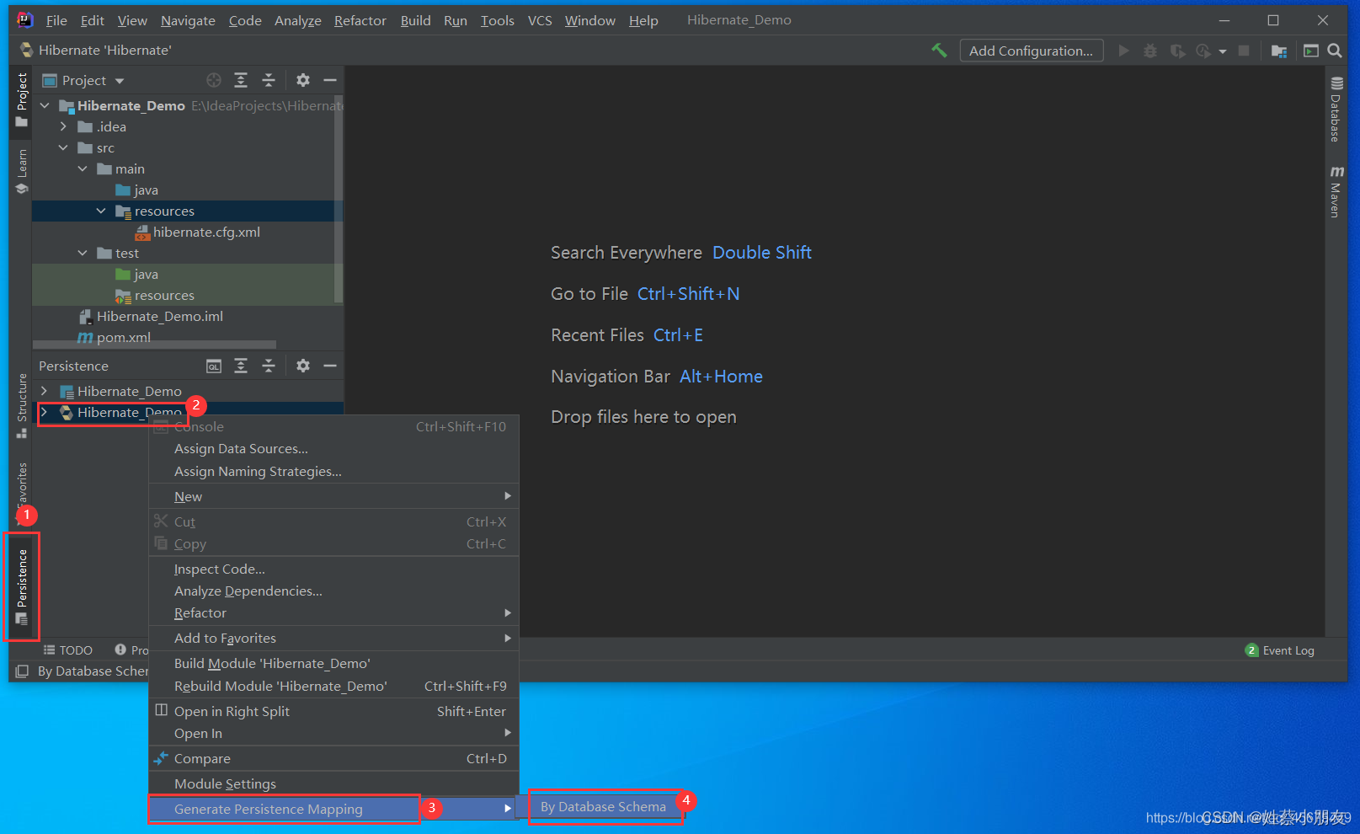Expand the first Hibernate_Demo persistence node
This screenshot has height=834, width=1360.
pos(45,391)
